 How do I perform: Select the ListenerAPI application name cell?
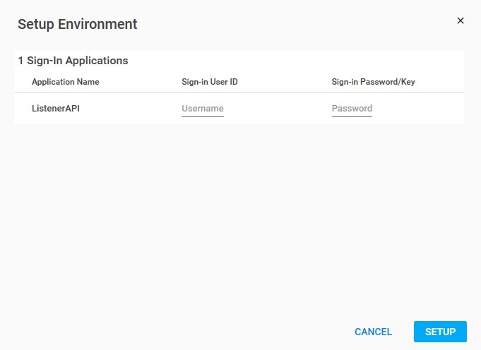point(56,109)
